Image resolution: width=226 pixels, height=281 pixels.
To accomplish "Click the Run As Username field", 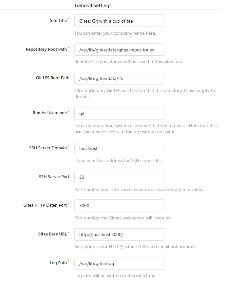I will [119, 113].
